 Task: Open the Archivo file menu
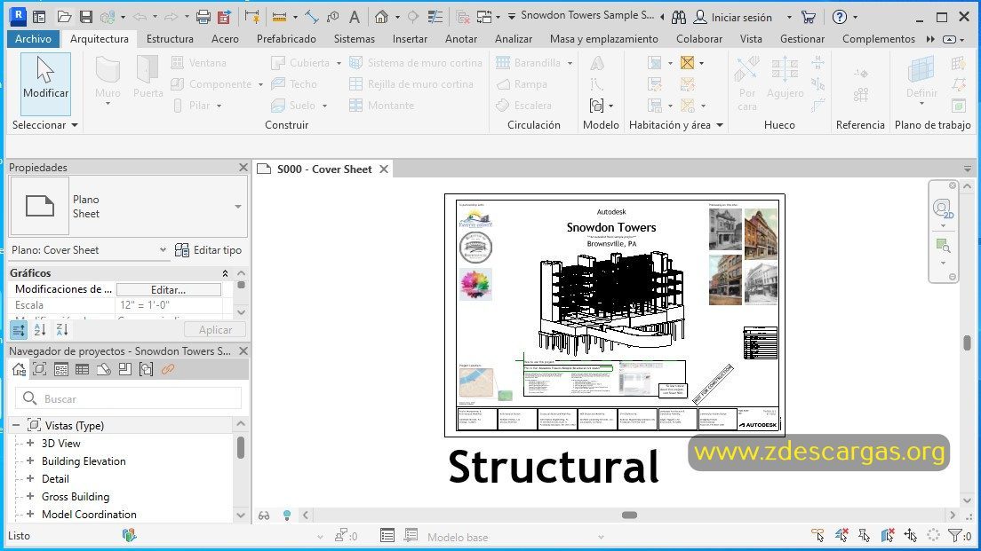(33, 39)
